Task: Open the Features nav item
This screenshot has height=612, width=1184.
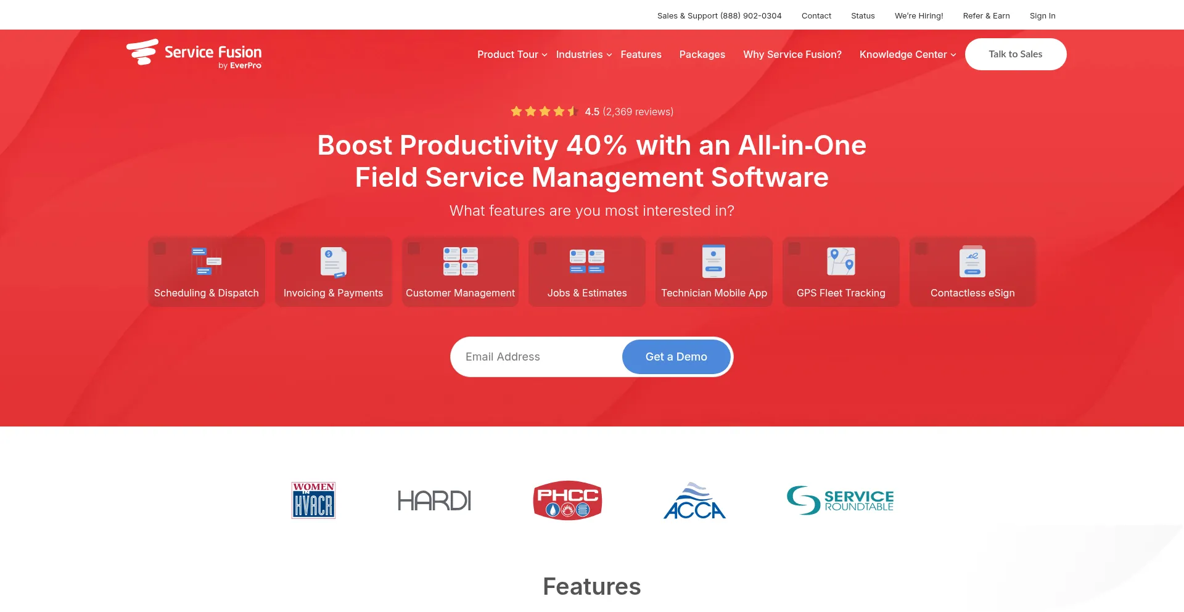Action: click(641, 54)
